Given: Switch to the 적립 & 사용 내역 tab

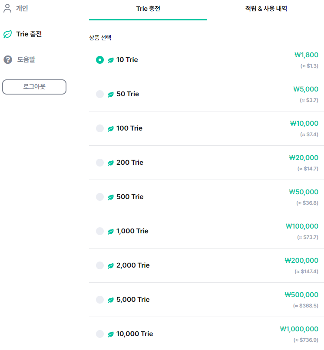Looking at the screenshot, I should (x=266, y=9).
